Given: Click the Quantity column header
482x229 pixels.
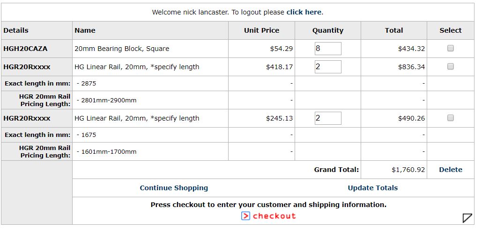Looking at the screenshot, I should point(328,30).
